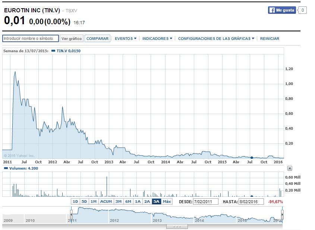Click the July 2015 data point marker
315x230 pixels.
(x=252, y=158)
